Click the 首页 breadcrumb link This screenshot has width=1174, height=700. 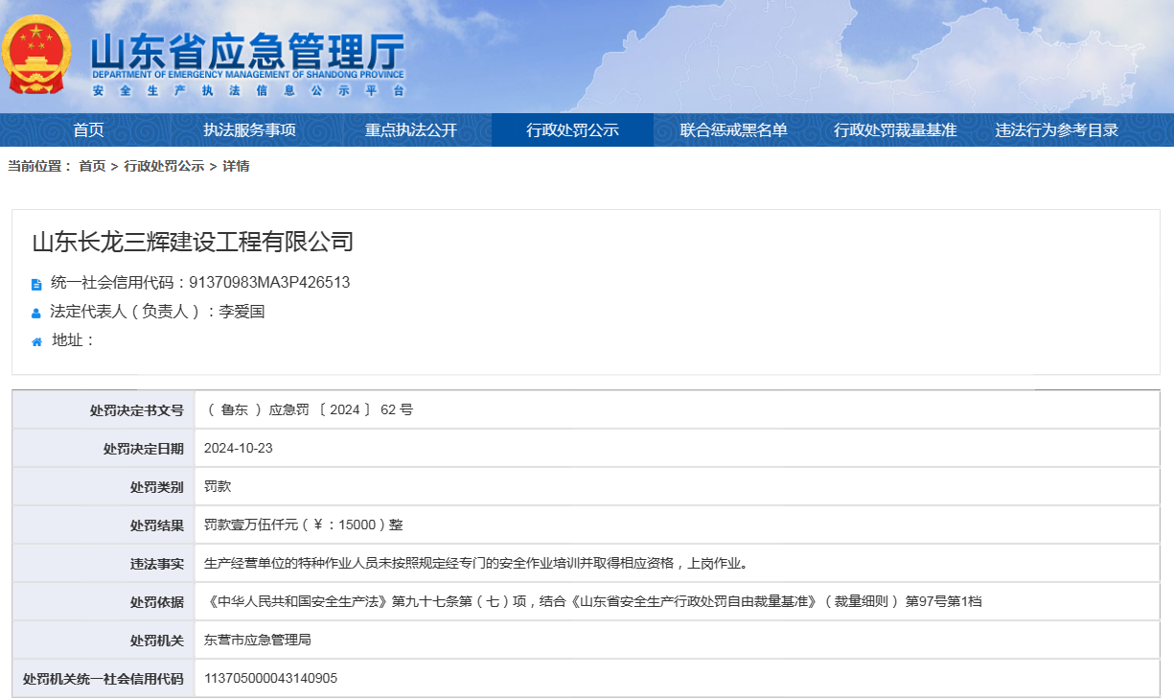point(92,166)
